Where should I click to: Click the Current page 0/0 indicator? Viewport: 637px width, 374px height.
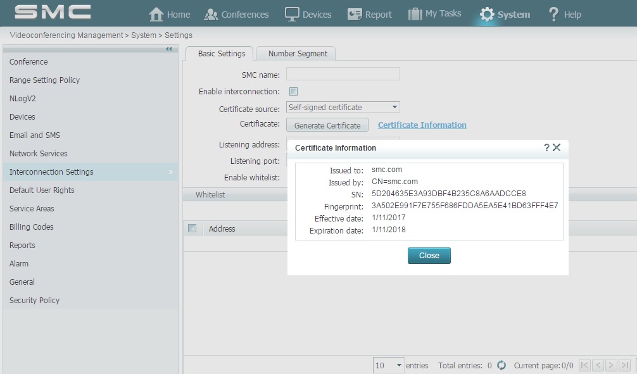click(x=543, y=366)
